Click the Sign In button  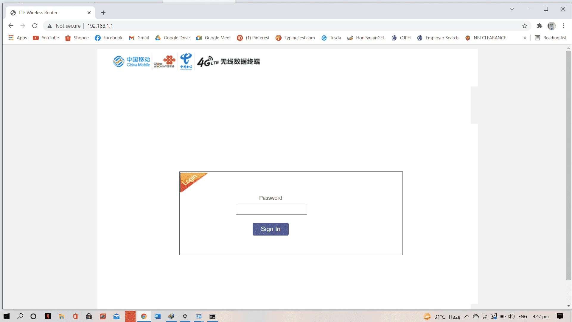[x=271, y=229]
